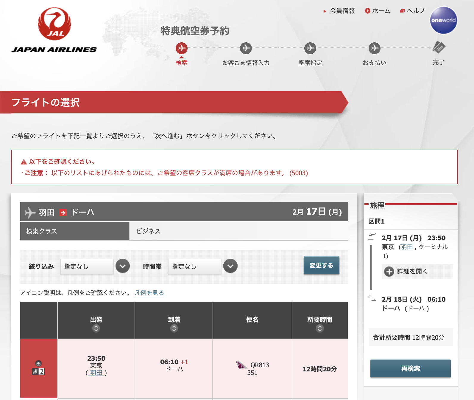Screen dimensions: 474x400
Task: Sort by 所要時間 column arrows
Action: click(319, 328)
